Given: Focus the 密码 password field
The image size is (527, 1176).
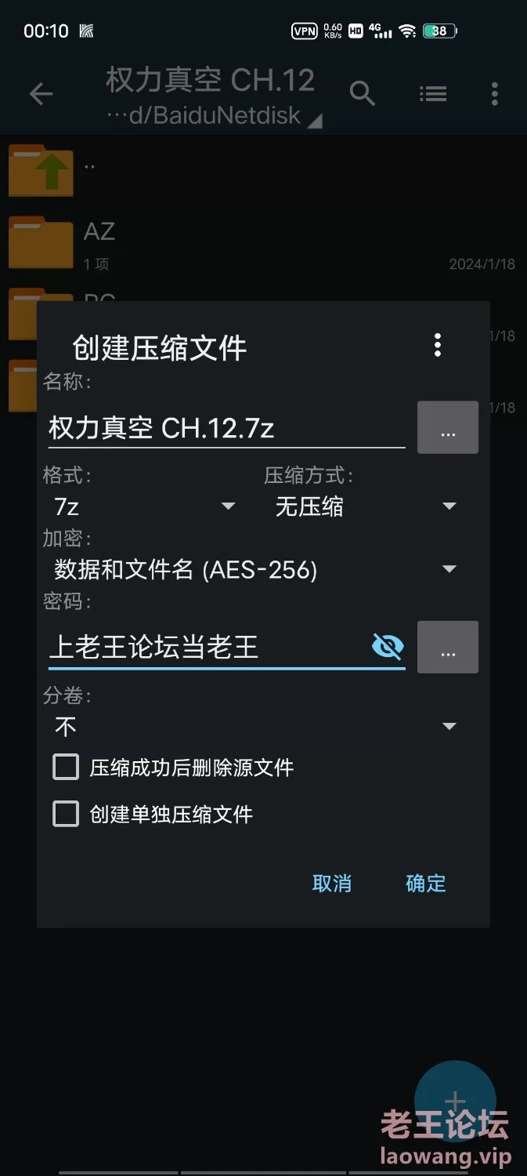Looking at the screenshot, I should (x=208, y=648).
